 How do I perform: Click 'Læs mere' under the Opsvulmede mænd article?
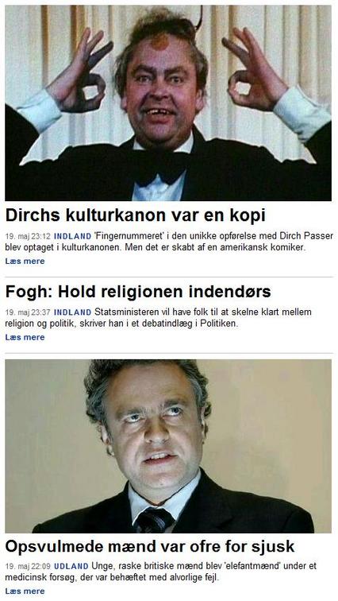[25, 591]
